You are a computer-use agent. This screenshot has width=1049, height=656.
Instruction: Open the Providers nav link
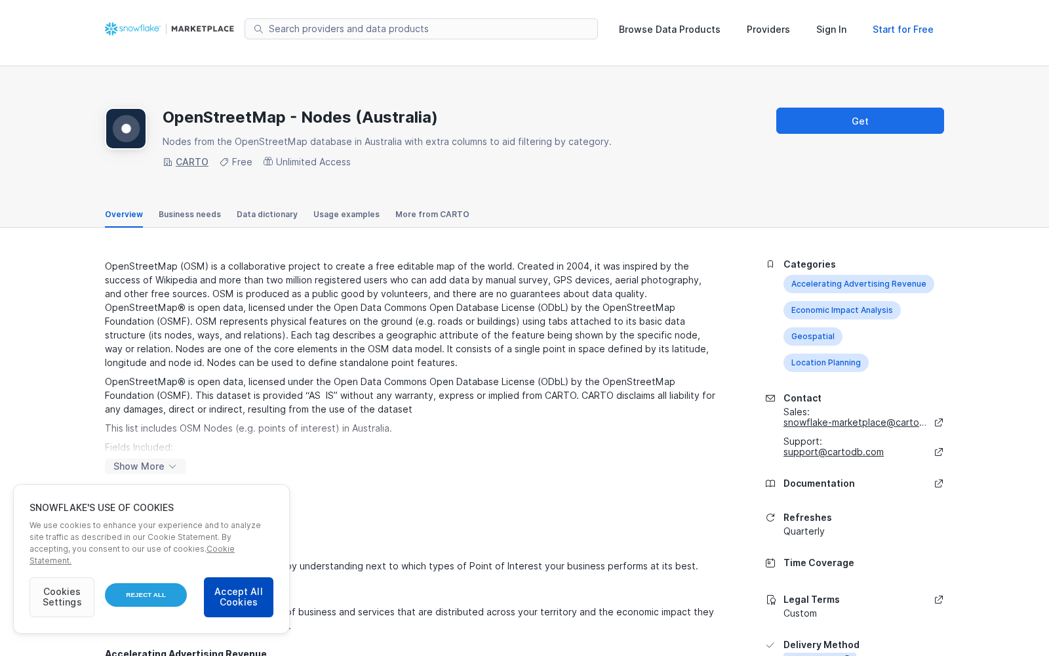click(x=768, y=30)
